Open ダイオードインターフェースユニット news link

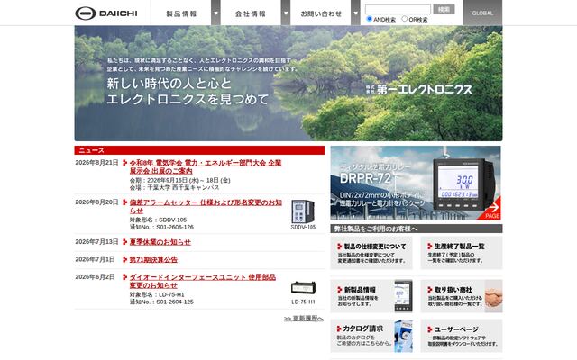[x=202, y=281]
